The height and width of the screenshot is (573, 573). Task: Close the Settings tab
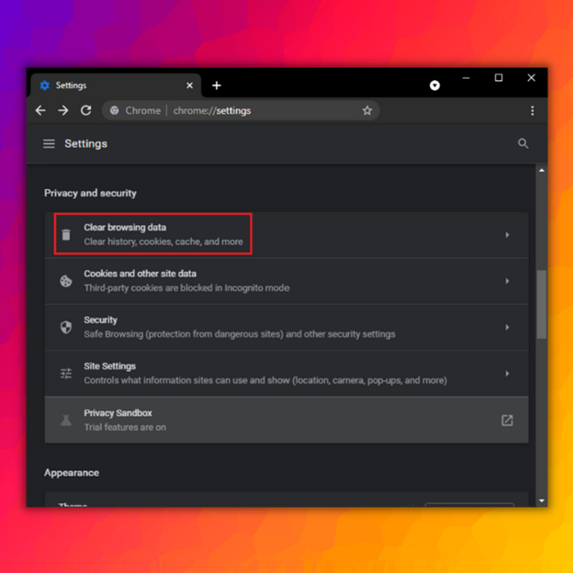pyautogui.click(x=190, y=85)
